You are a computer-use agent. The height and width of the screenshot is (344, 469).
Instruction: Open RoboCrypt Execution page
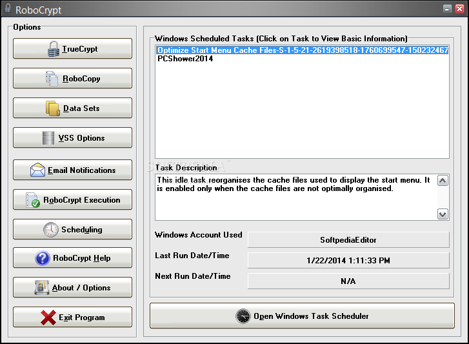tap(72, 199)
